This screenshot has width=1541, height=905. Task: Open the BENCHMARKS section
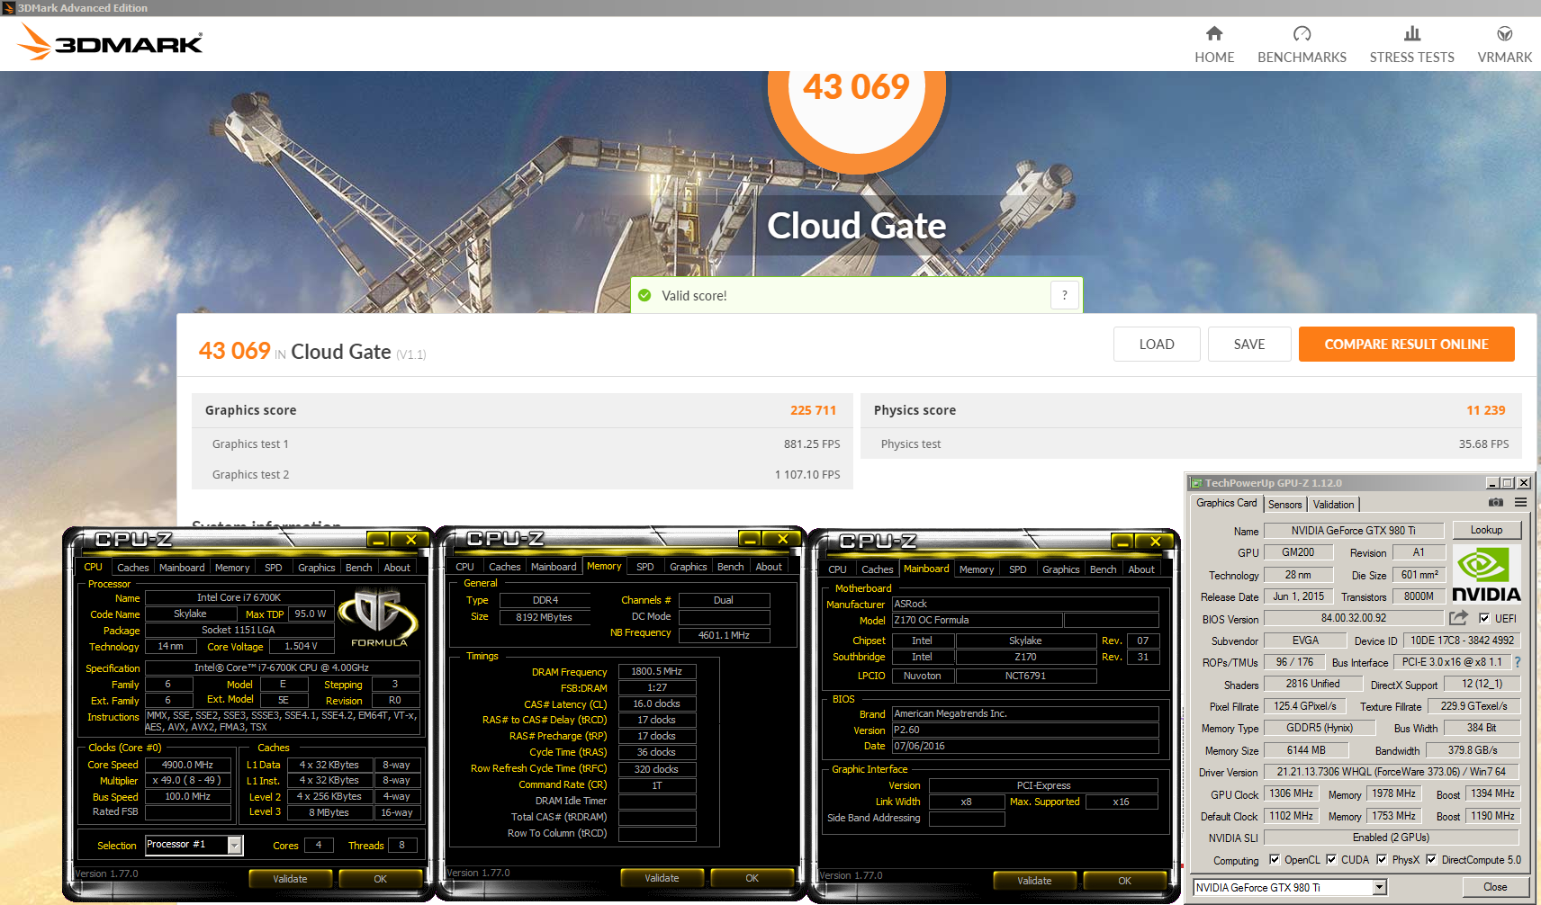1302,45
